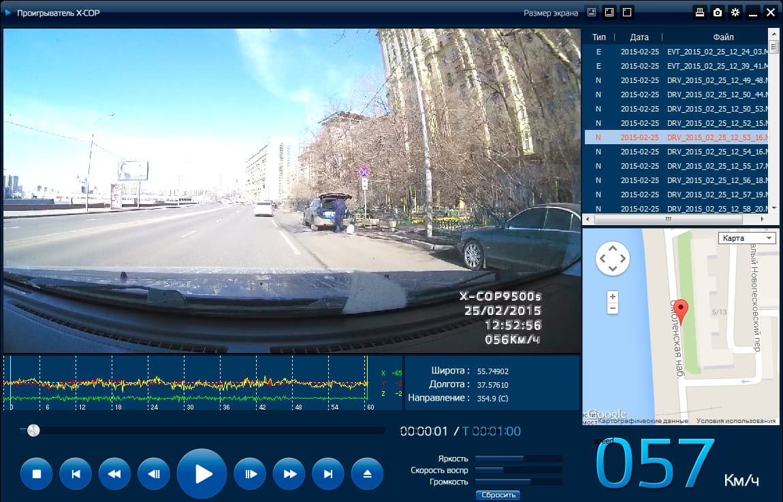Click the playback progress slider handle
Image resolution: width=783 pixels, height=502 pixels.
[x=33, y=430]
